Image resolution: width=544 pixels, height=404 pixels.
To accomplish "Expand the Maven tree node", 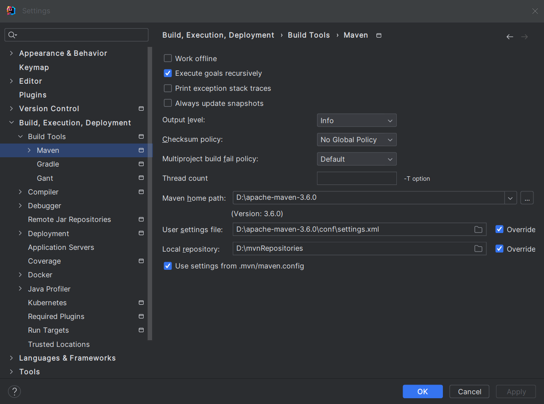I will point(29,150).
